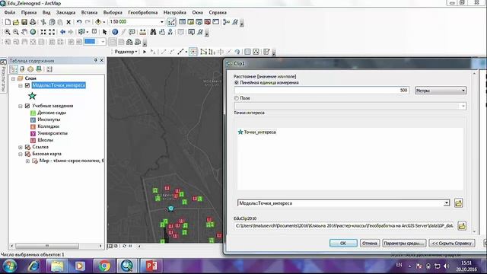Go back to previous extent
The width and height of the screenshot is (487, 274).
[x=62, y=32]
